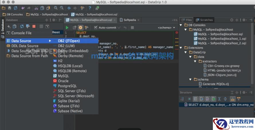This screenshot has width=255, height=130.
Task: Toggle the Auto-commit checkbox
Action: (x=96, y=27)
